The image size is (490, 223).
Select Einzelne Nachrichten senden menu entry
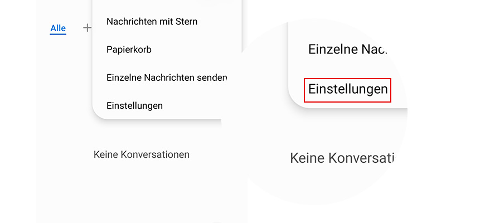point(166,77)
